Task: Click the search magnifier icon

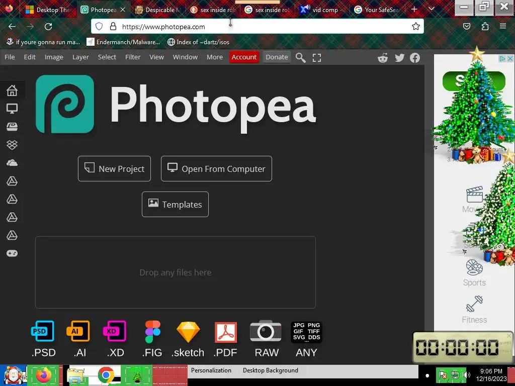Action: pyautogui.click(x=300, y=57)
